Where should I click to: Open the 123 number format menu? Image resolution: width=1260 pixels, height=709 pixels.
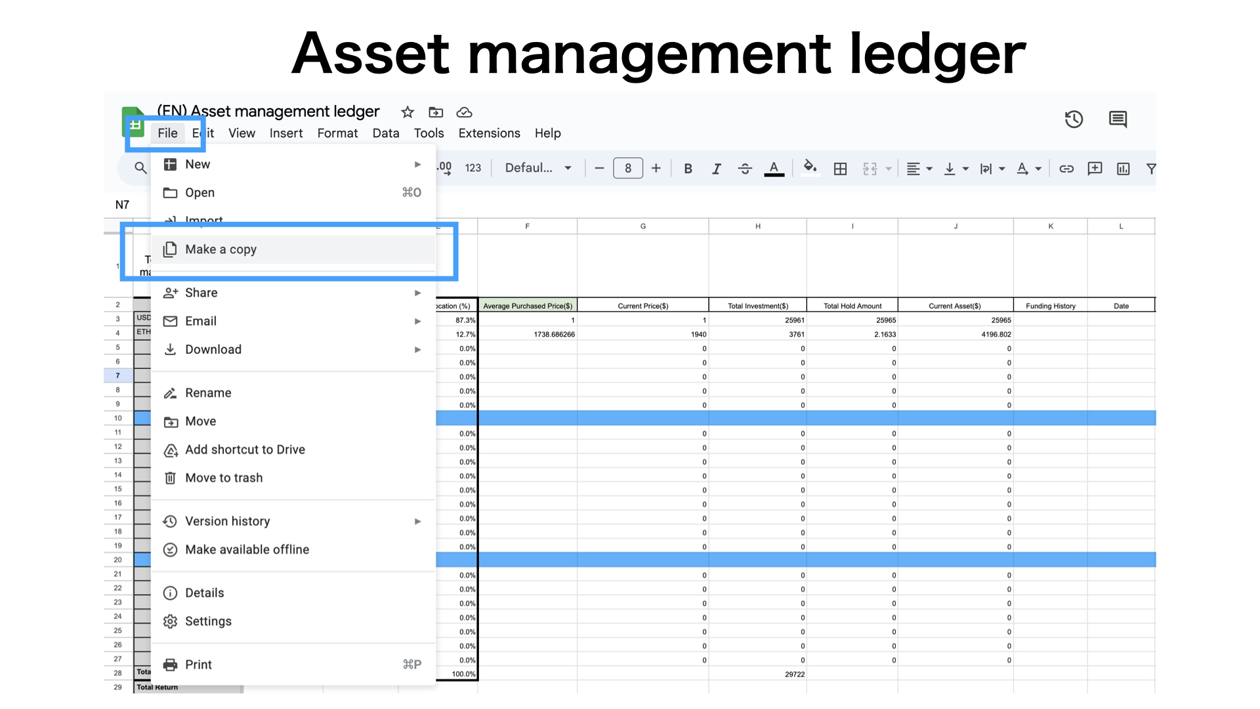472,168
